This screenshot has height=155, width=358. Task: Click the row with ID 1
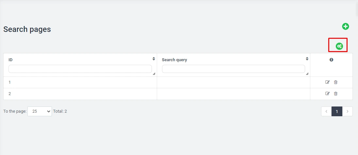pos(80,82)
